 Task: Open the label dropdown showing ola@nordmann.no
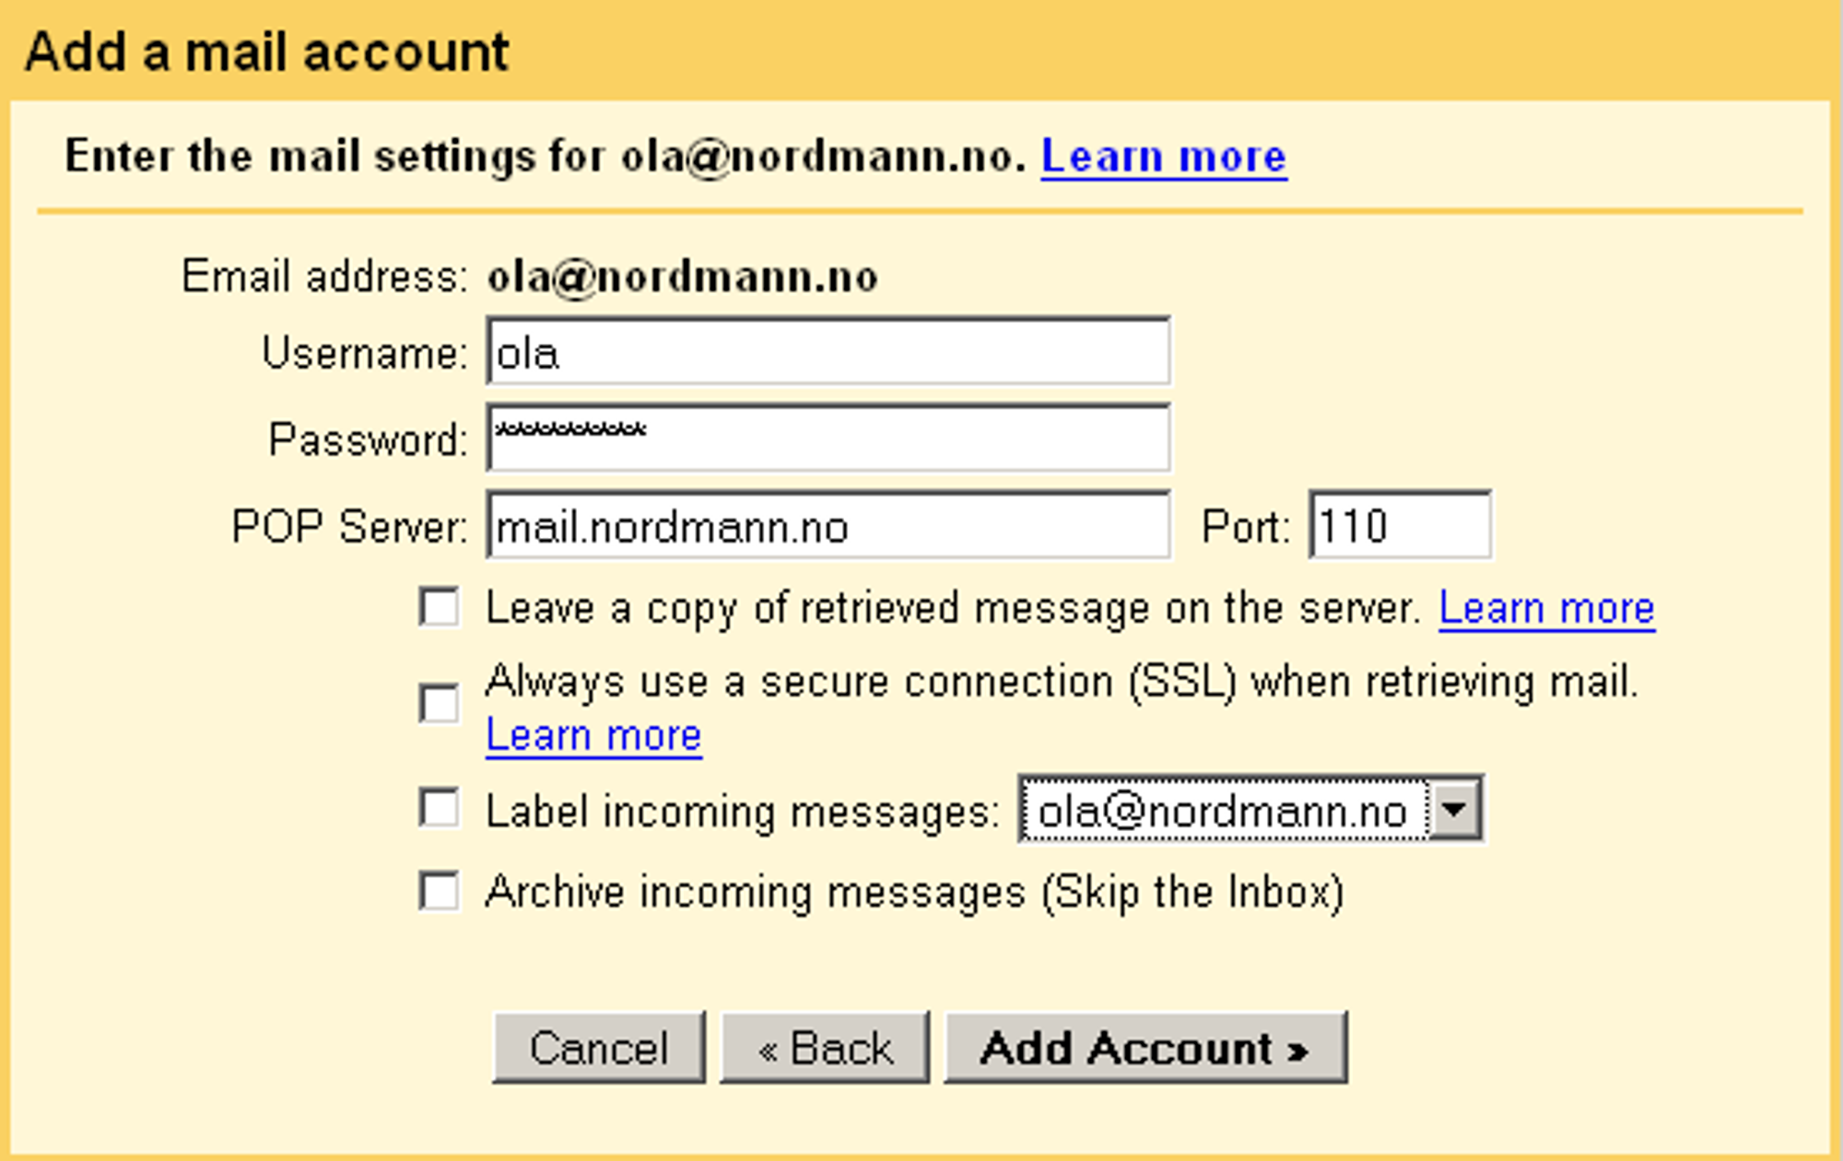click(x=1250, y=809)
